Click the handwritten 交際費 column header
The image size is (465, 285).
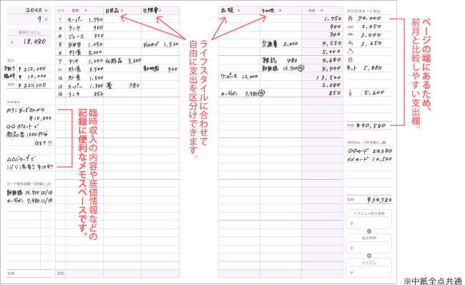pyautogui.click(x=150, y=11)
